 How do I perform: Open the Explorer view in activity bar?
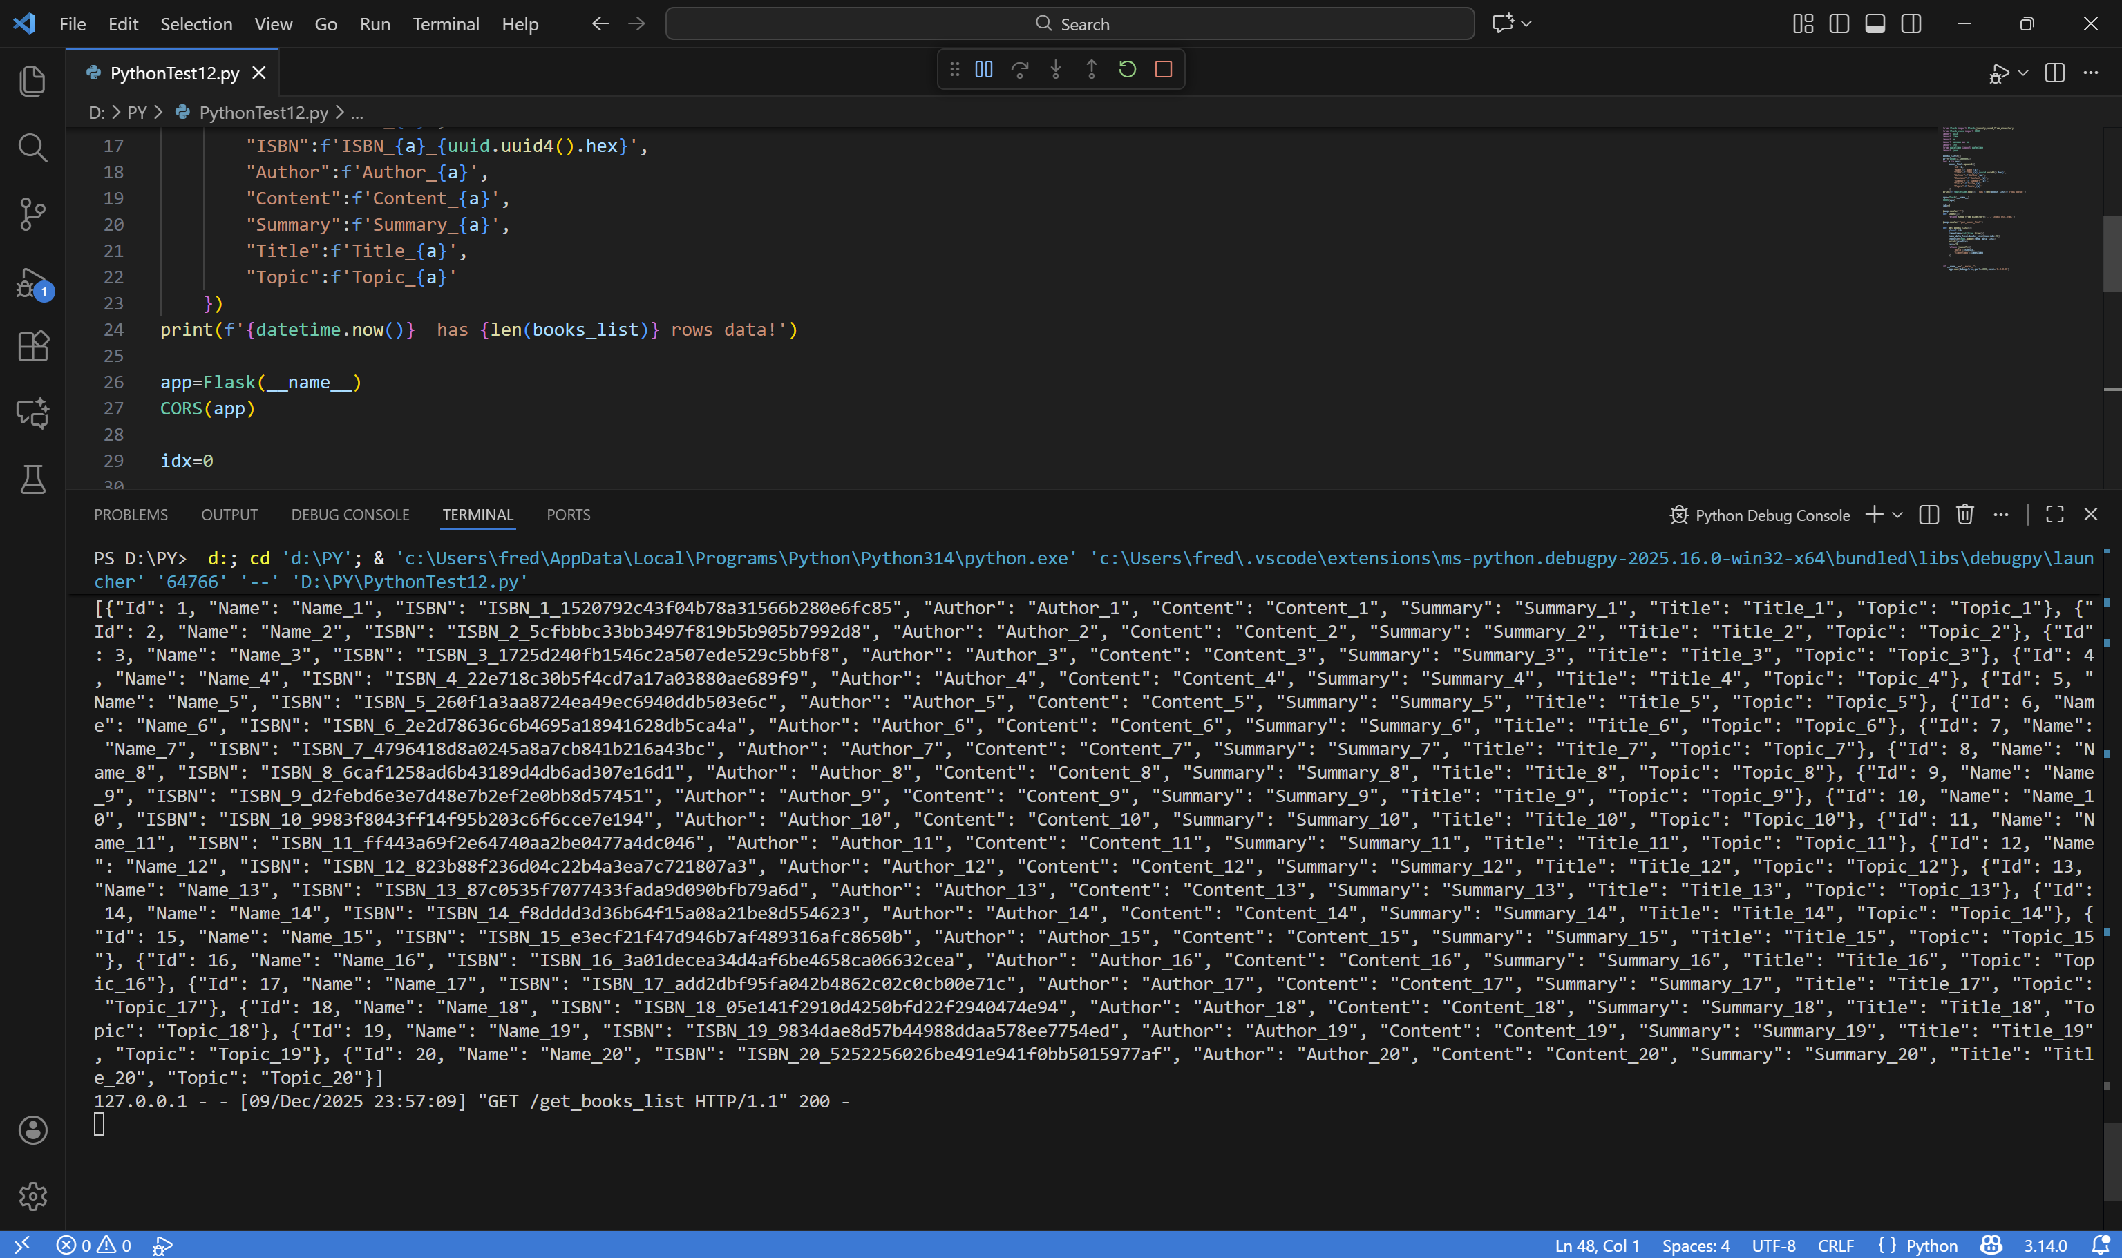(32, 82)
